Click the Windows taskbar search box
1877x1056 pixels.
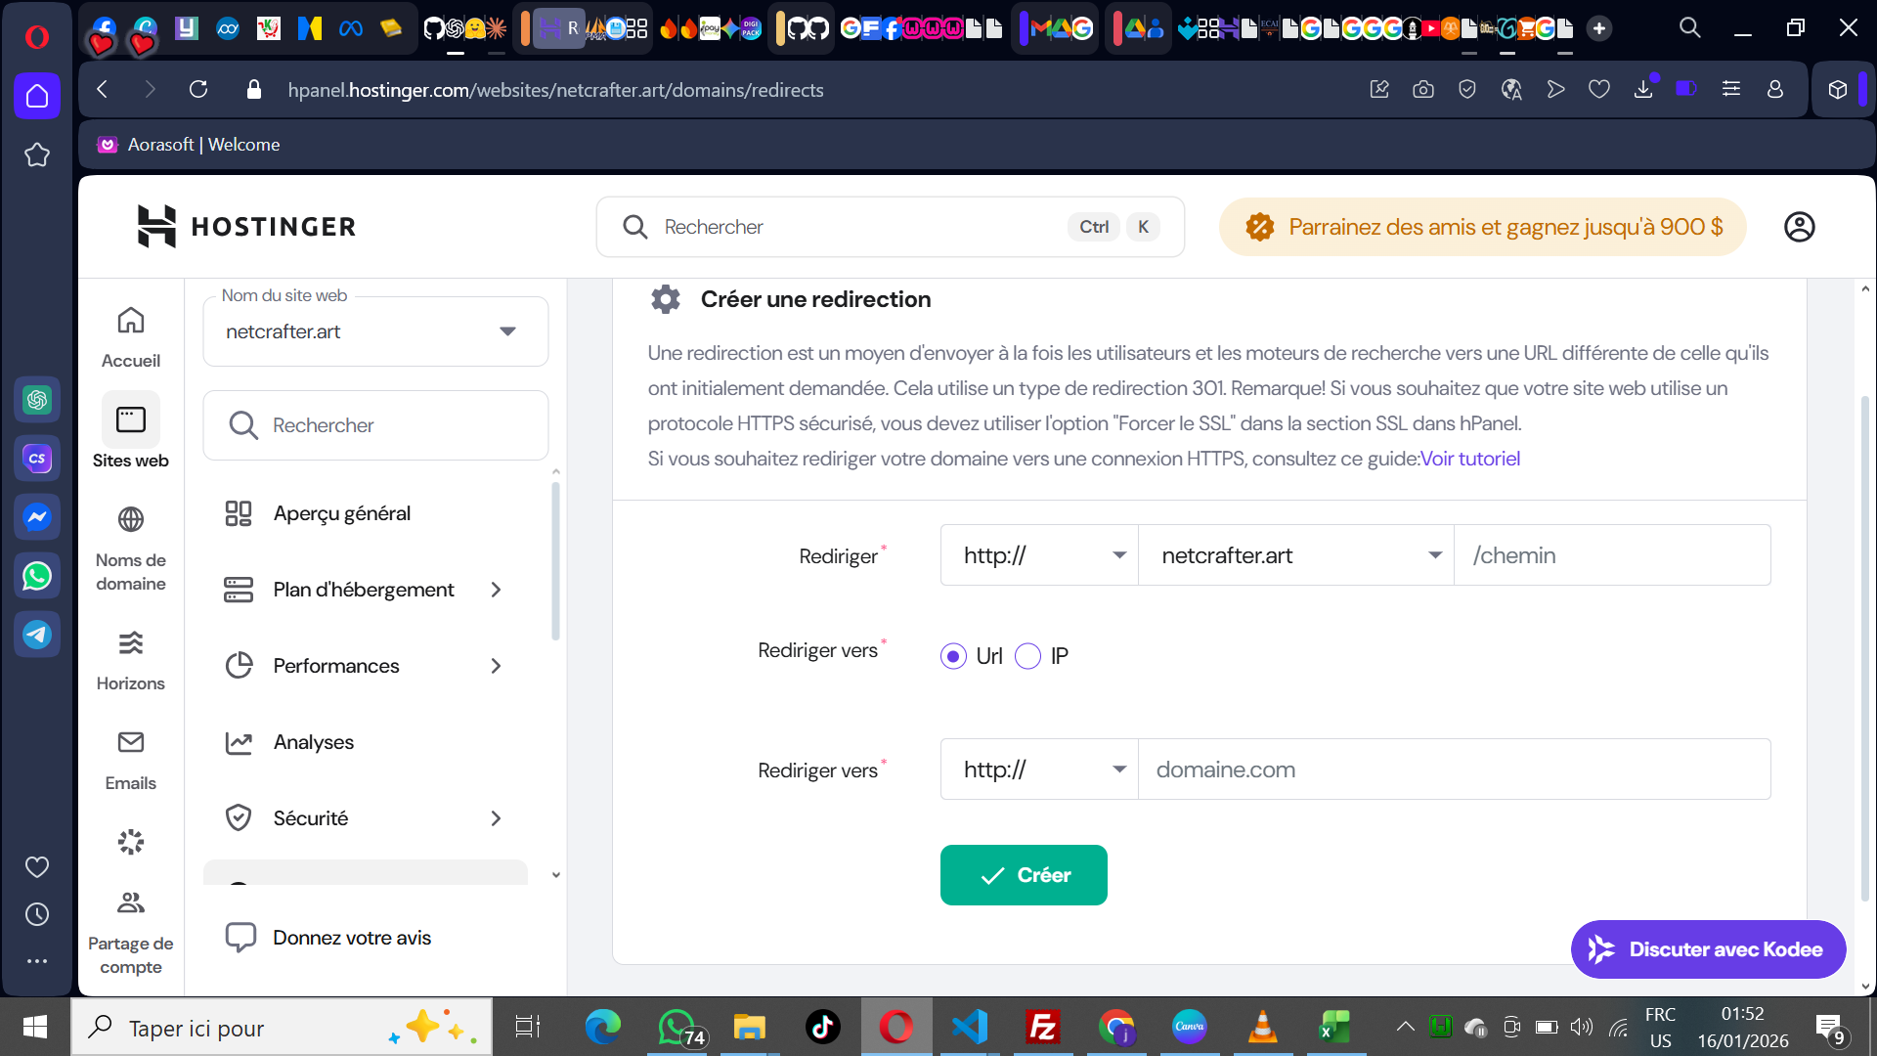[x=282, y=1027]
